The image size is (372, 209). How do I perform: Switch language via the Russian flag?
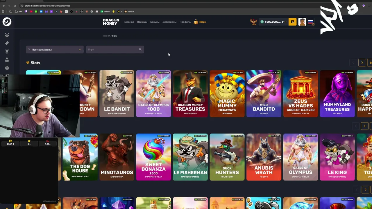tap(311, 22)
